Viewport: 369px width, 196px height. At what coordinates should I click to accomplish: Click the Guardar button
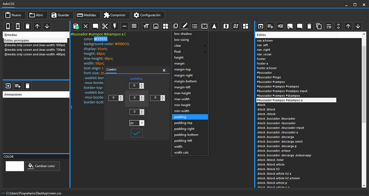coord(61,15)
